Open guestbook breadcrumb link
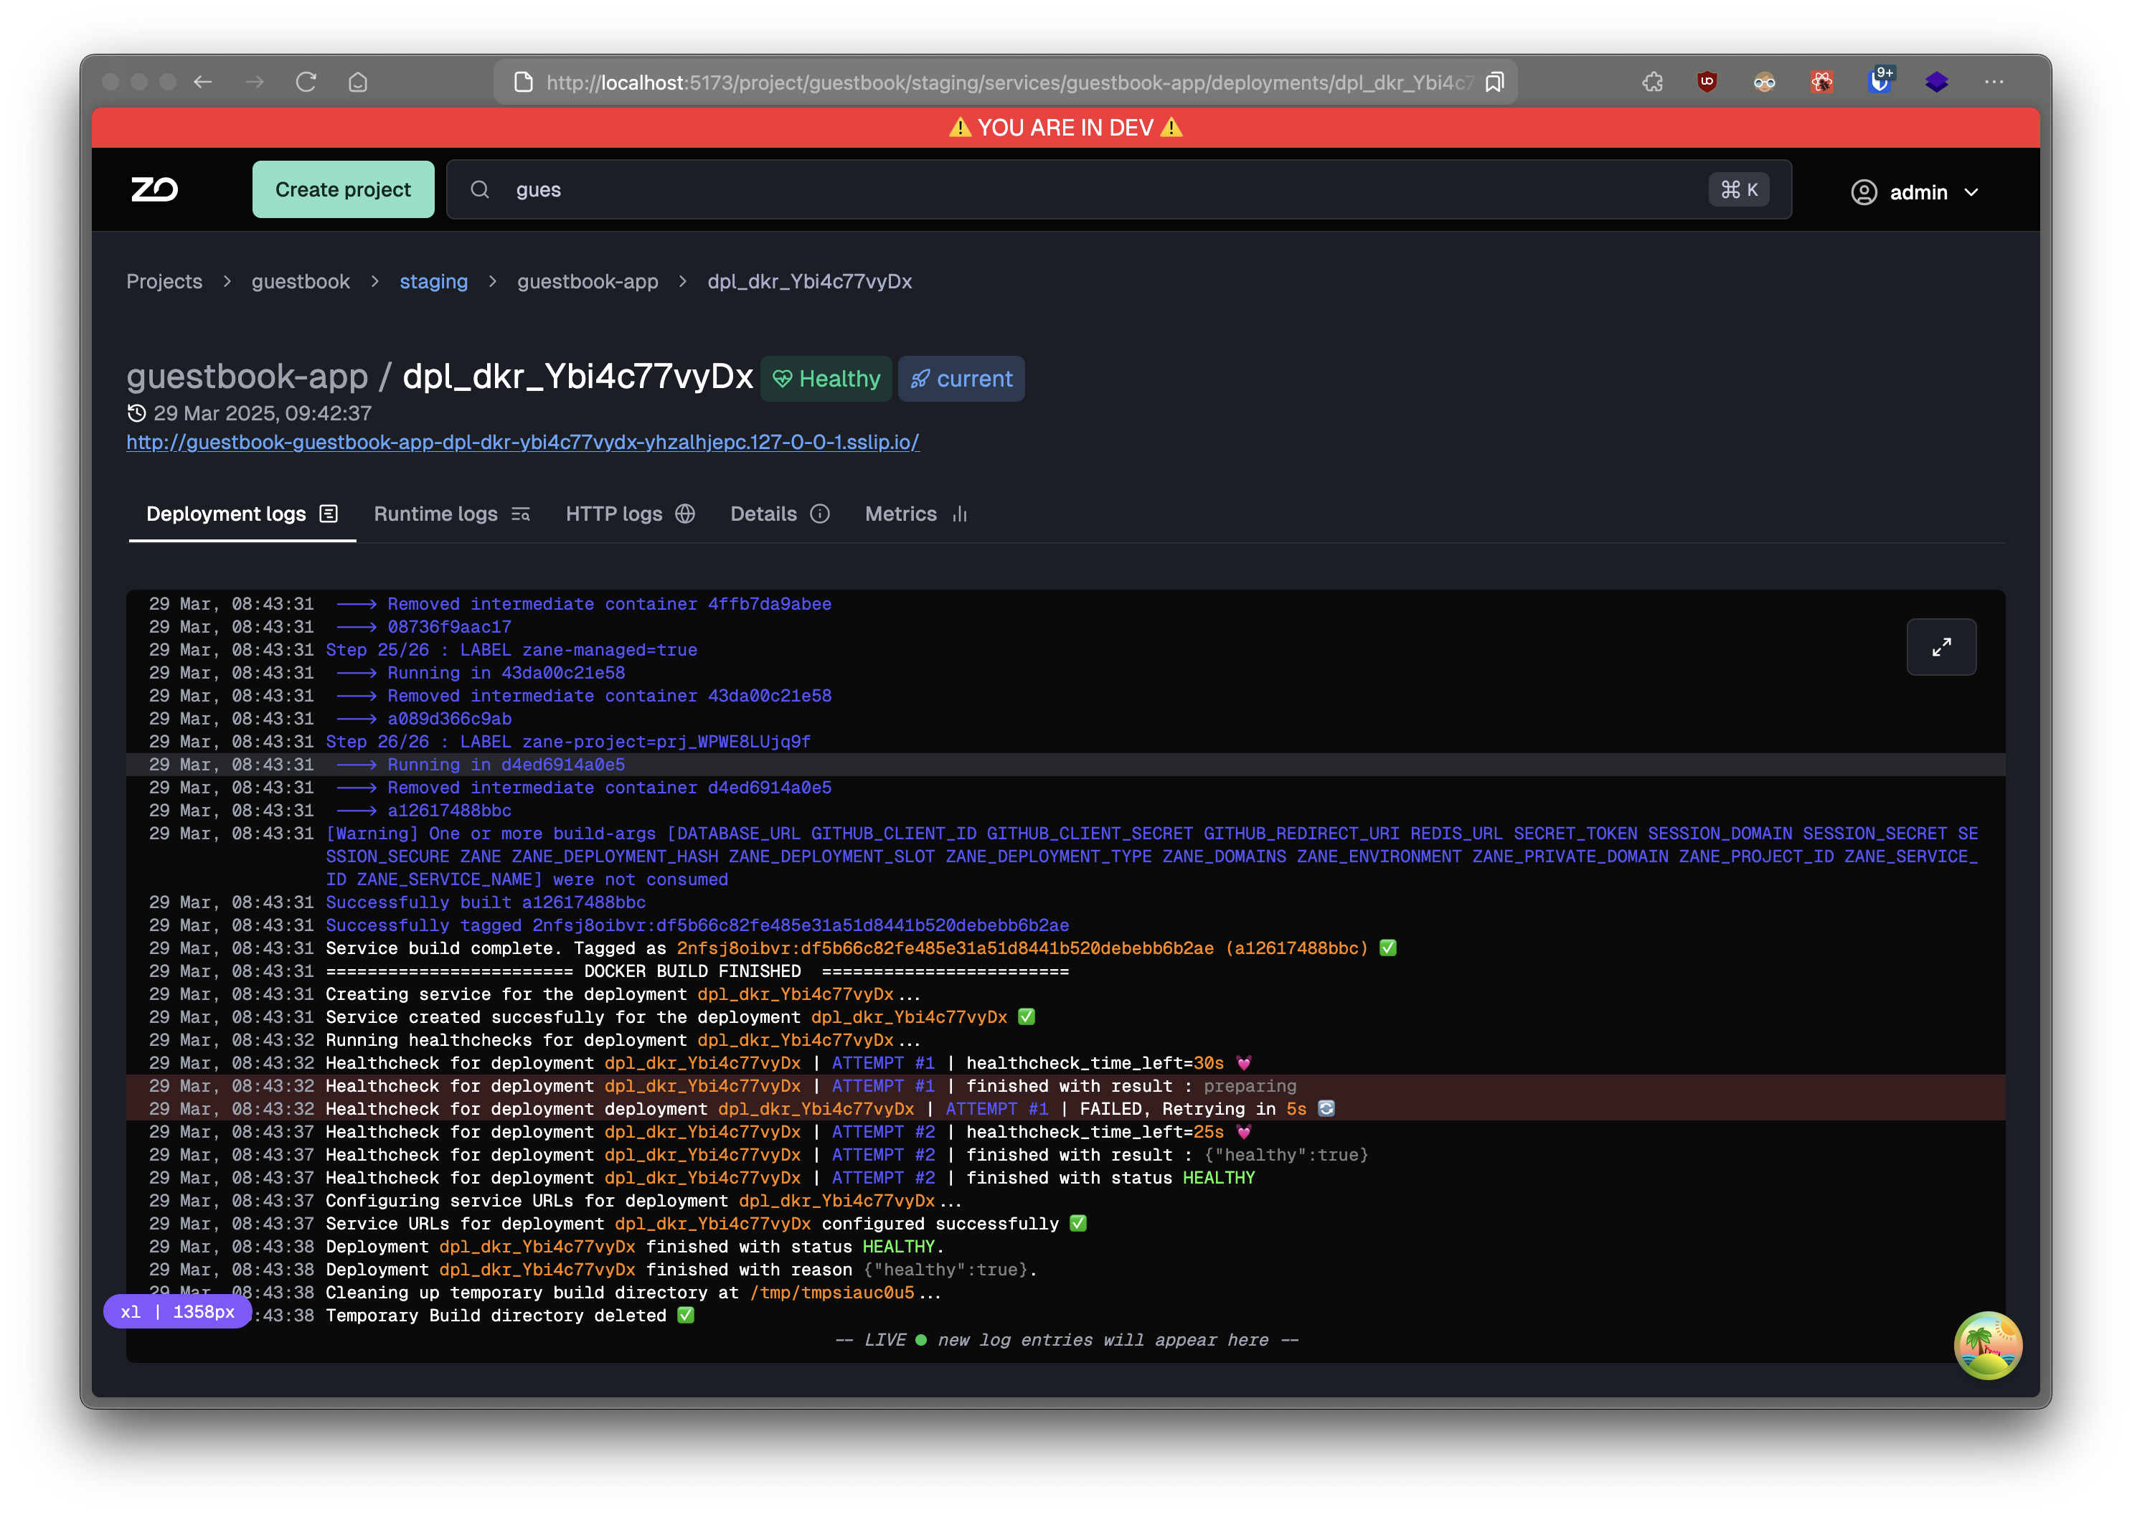2132x1515 pixels. (301, 280)
